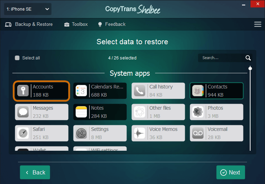Image resolution: width=265 pixels, height=184 pixels.
Task: Select the Call history 84 KB tile
Action: pos(158,91)
